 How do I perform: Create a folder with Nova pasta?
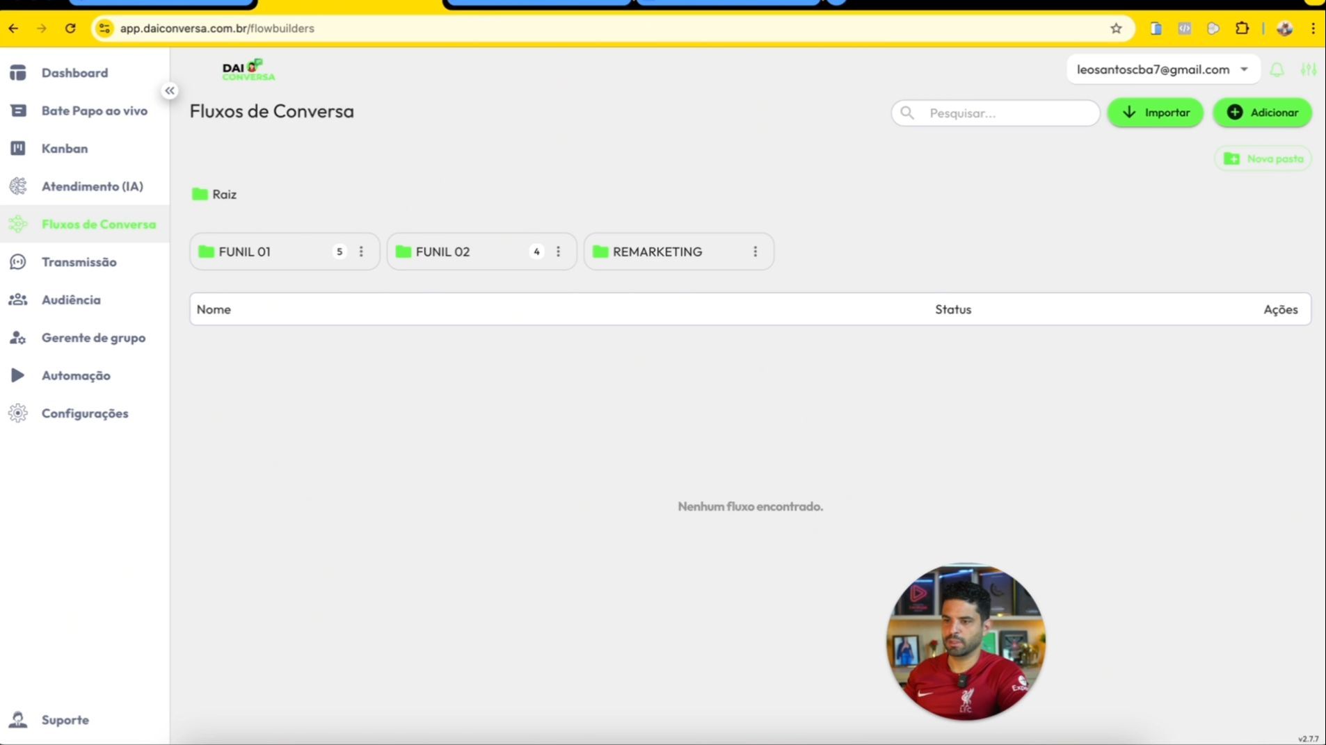[1263, 158]
